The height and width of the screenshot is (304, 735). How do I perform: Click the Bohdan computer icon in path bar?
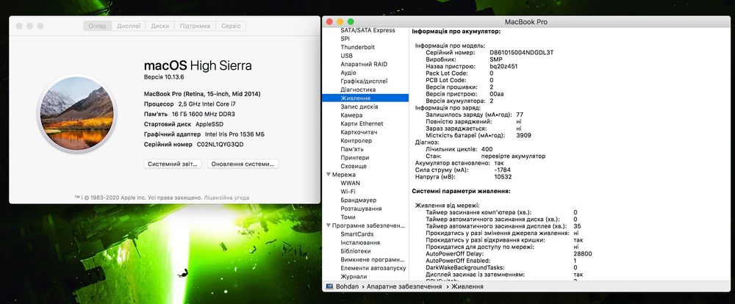point(329,286)
